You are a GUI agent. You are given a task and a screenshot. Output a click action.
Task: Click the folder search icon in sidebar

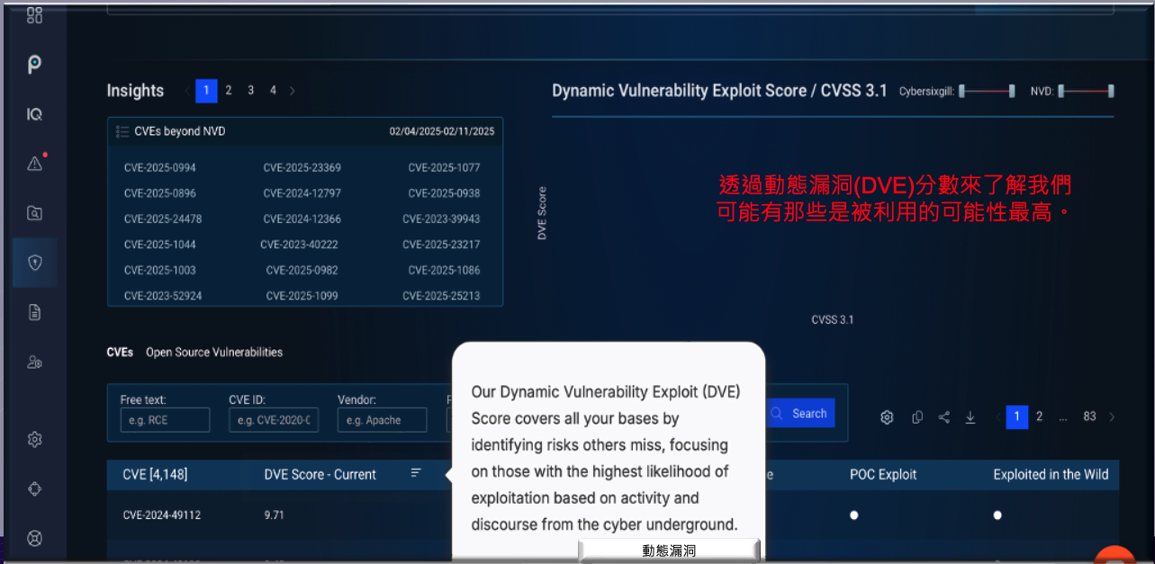35,213
